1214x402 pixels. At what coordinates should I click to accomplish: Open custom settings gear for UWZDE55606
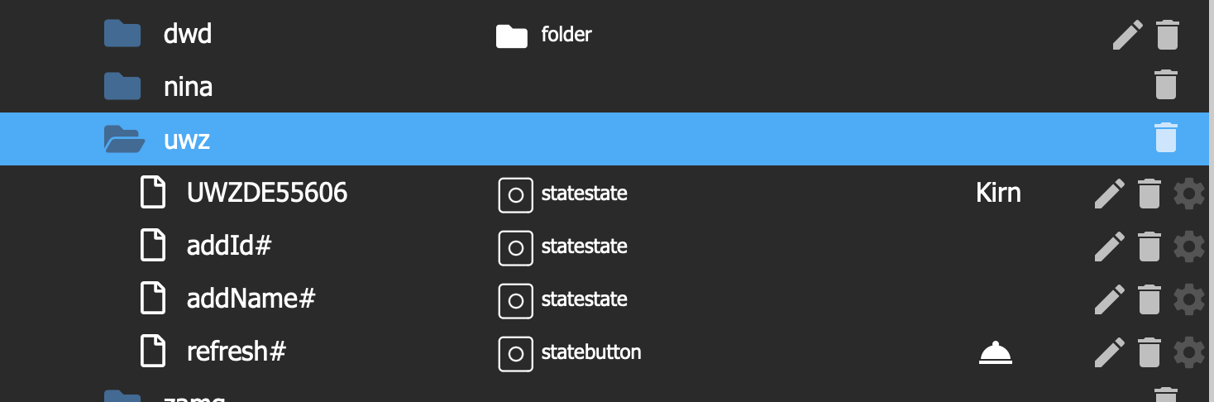pos(1189,194)
